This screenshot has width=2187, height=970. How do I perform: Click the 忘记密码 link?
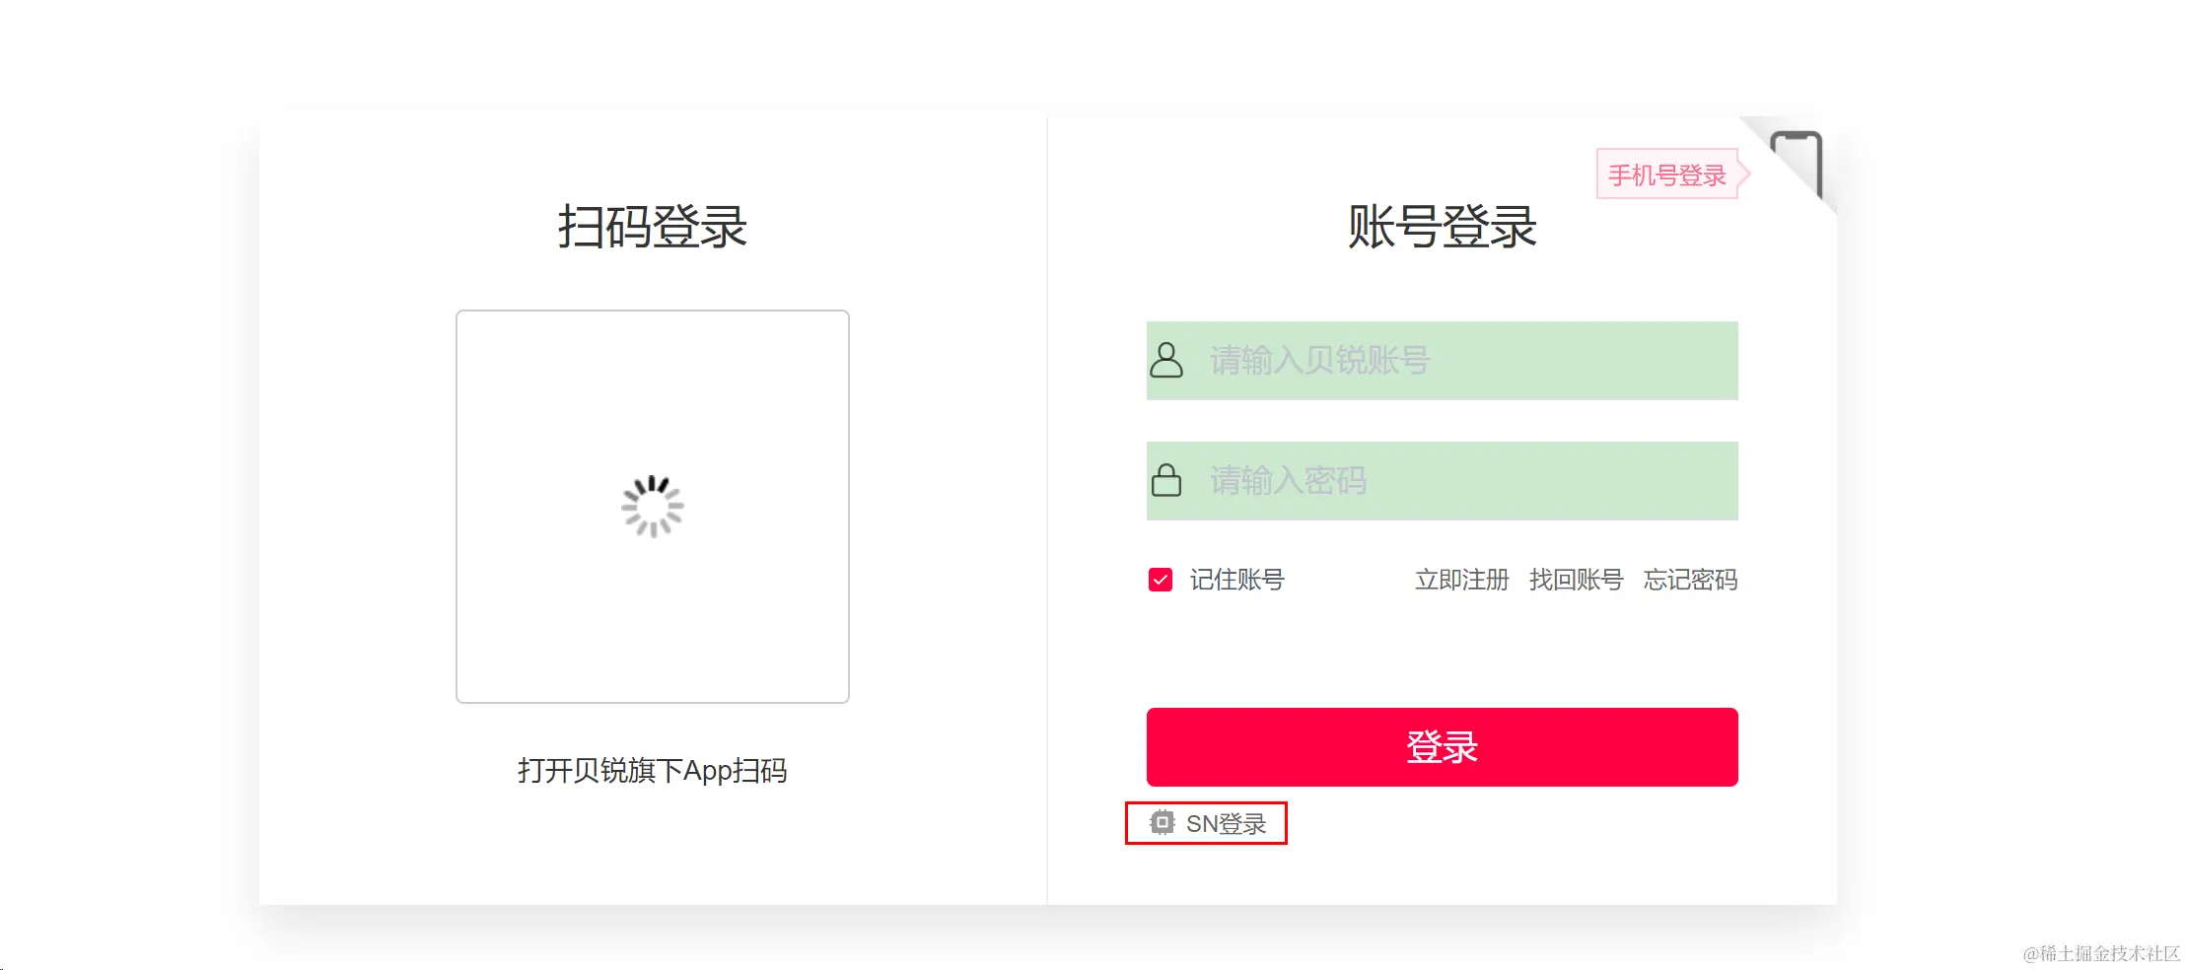point(1690,581)
